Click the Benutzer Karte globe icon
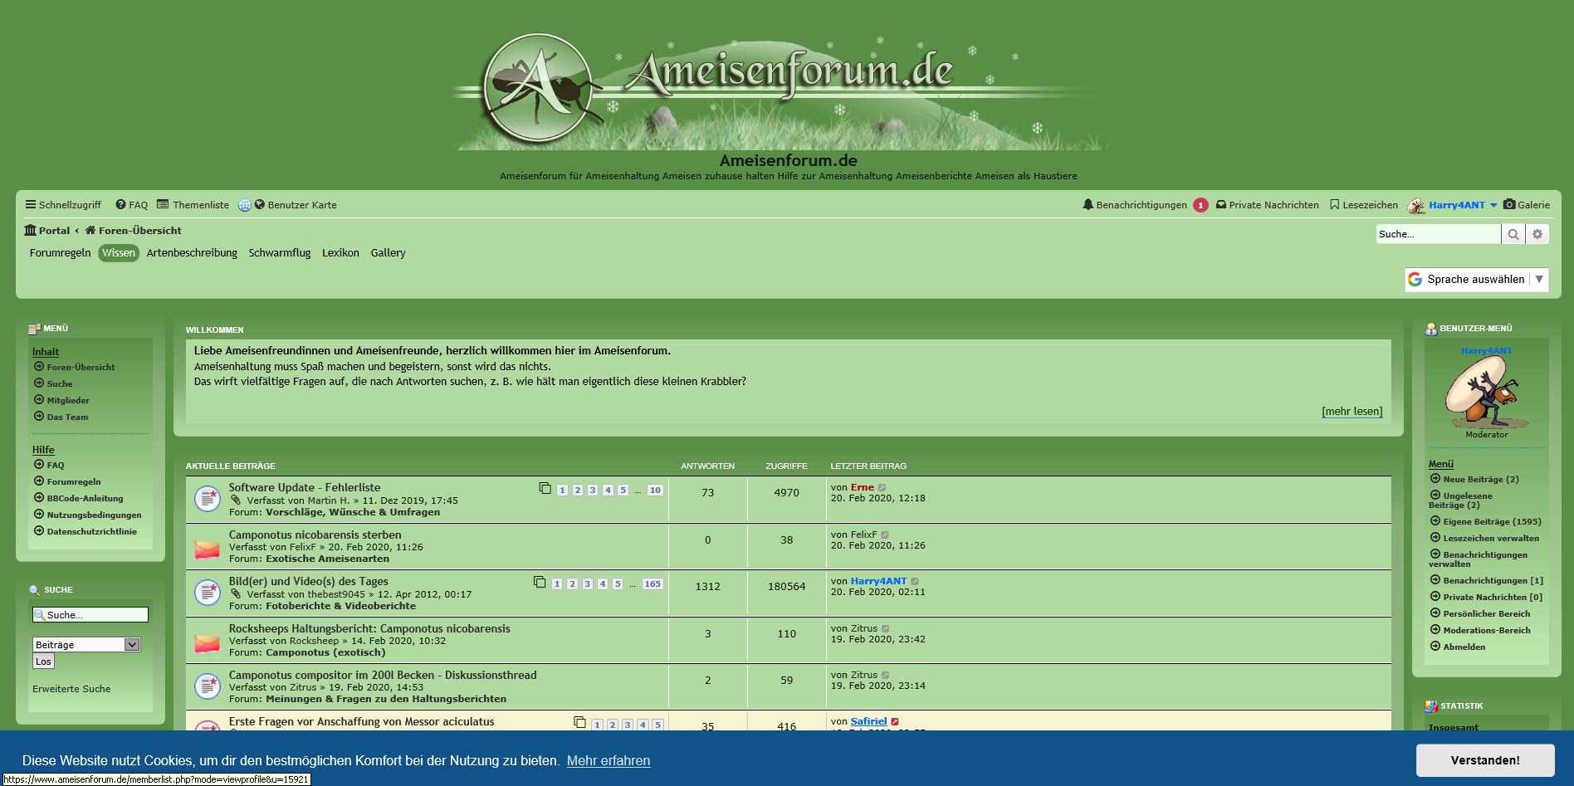 point(245,205)
